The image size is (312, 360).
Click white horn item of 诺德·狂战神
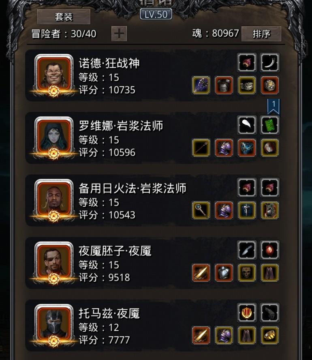point(269,62)
